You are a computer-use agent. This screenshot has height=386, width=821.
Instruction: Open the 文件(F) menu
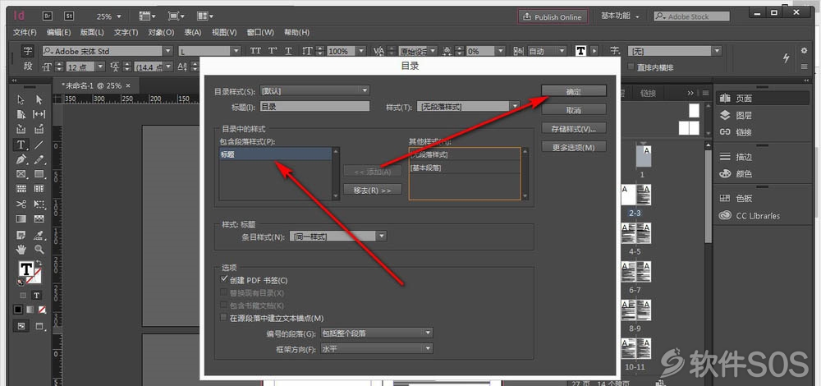click(25, 33)
